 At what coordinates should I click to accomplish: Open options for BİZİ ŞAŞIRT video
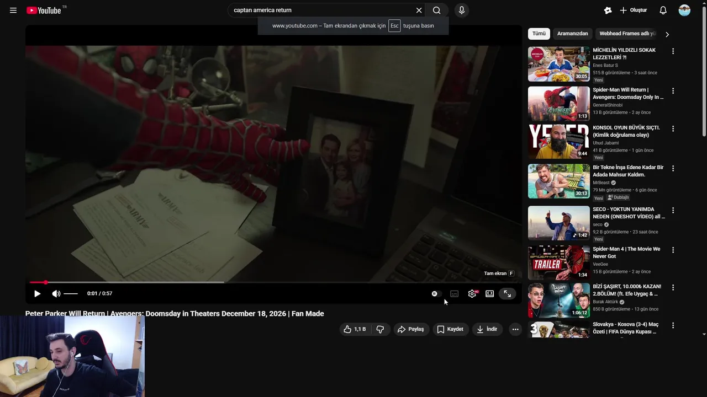(x=673, y=287)
